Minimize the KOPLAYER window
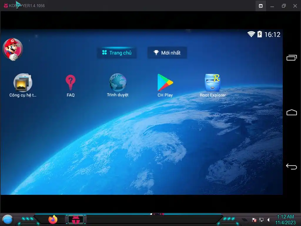The height and width of the screenshot is (226, 301). [272, 6]
